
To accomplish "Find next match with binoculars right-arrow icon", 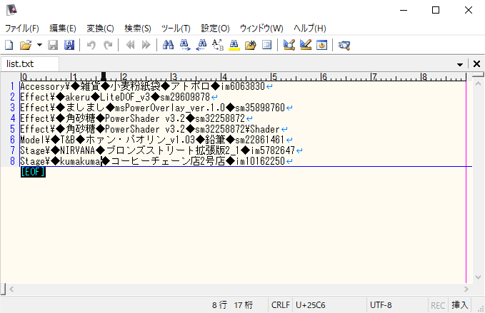I will pyautogui.click(x=185, y=45).
